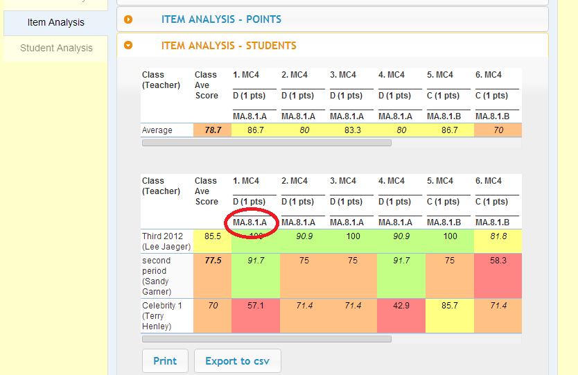The height and width of the screenshot is (375, 578).
Task: Click the class table's horizontal scrollbar
Action: (267, 339)
